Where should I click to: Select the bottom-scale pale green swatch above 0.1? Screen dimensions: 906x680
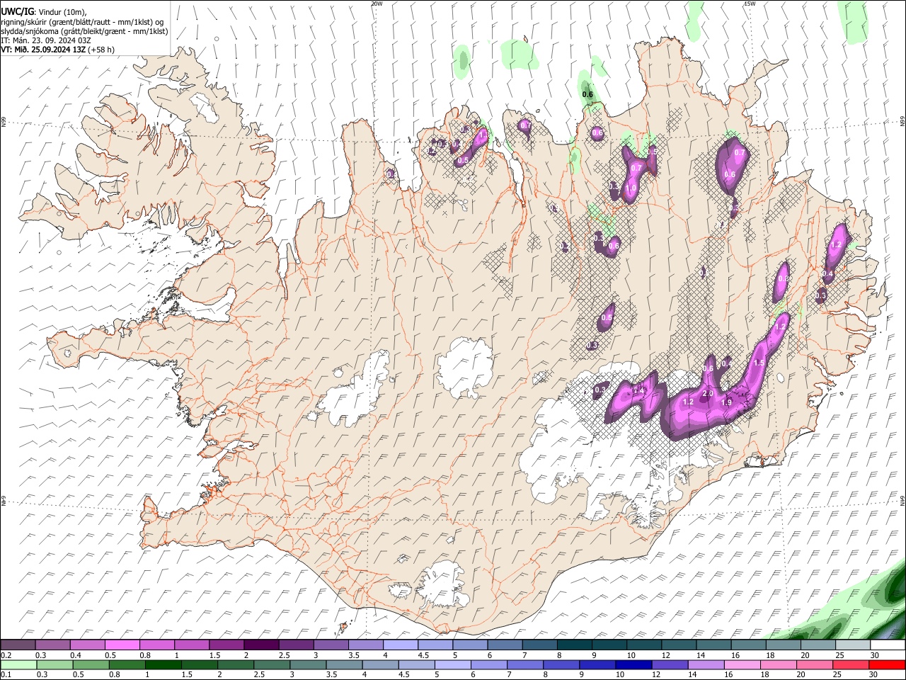click(x=18, y=664)
